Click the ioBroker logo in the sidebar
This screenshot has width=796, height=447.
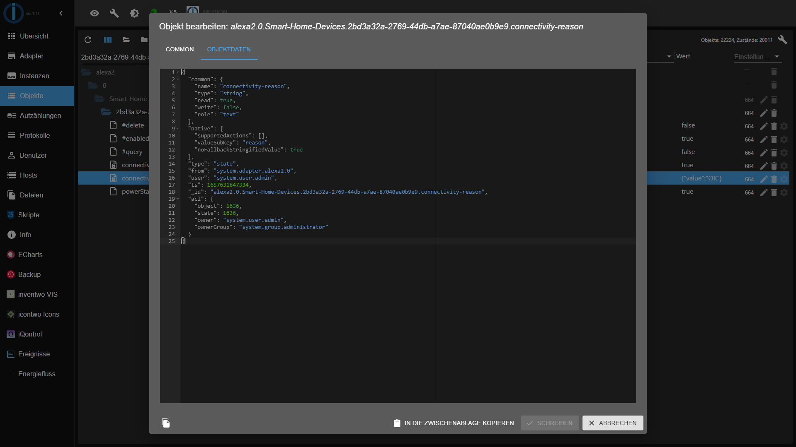tap(14, 13)
